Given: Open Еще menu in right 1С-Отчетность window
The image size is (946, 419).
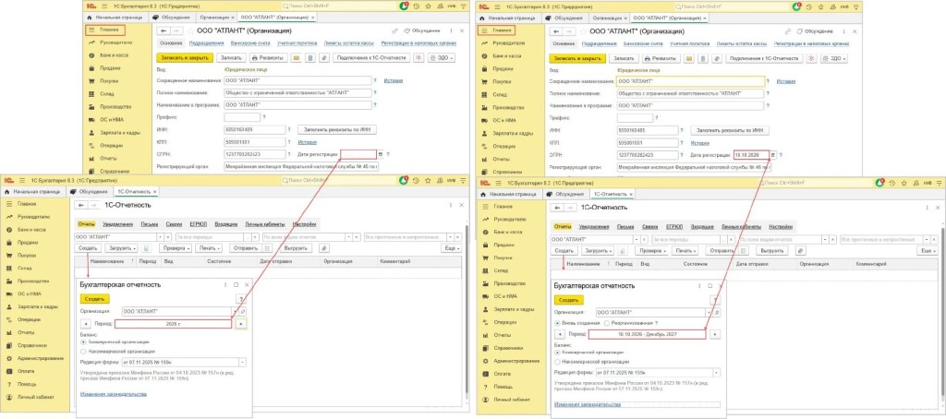Looking at the screenshot, I should tap(926, 251).
